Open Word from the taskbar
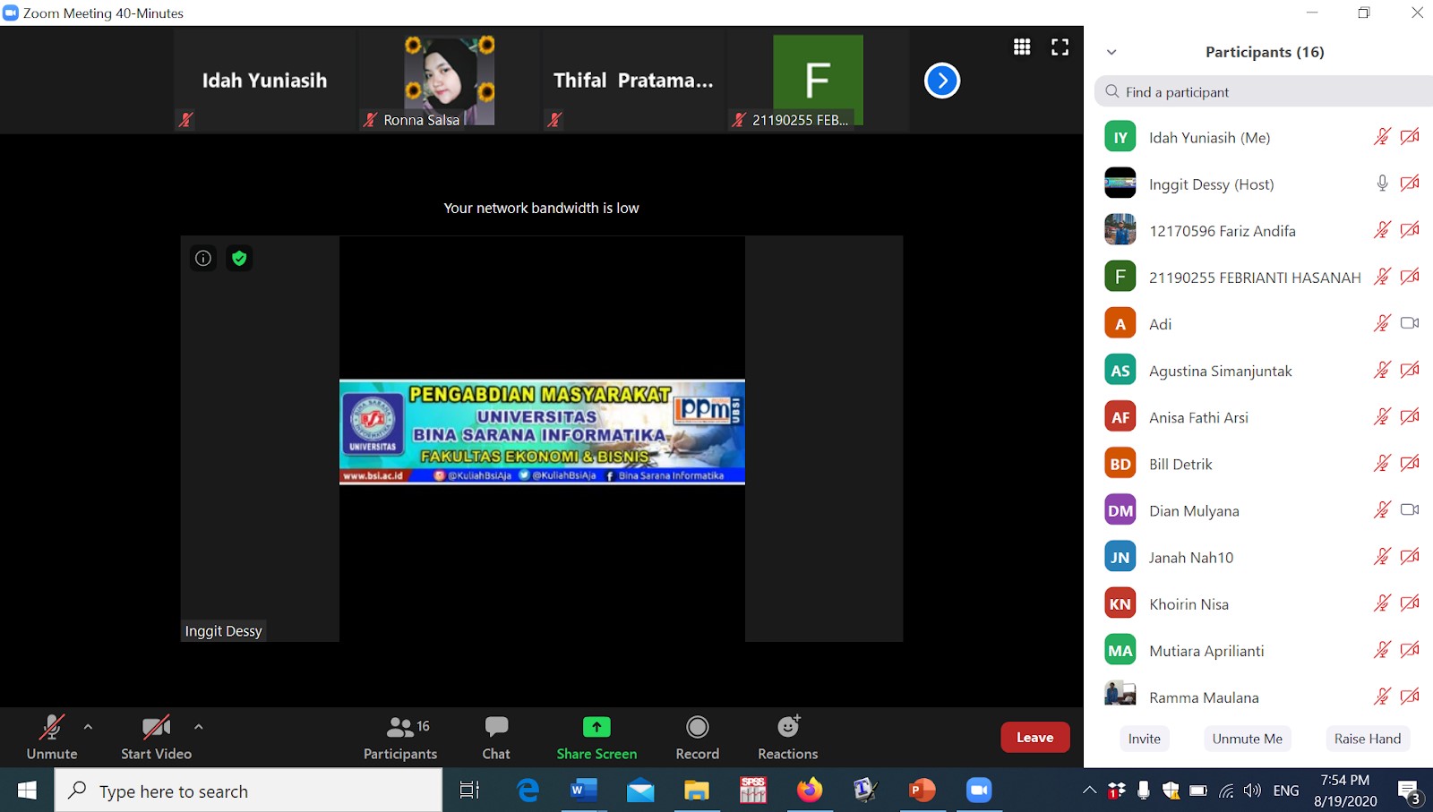 click(x=584, y=791)
